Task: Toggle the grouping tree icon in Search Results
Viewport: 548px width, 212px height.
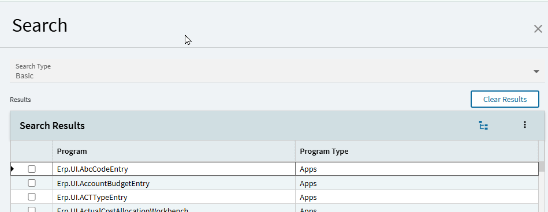Action: [x=483, y=126]
